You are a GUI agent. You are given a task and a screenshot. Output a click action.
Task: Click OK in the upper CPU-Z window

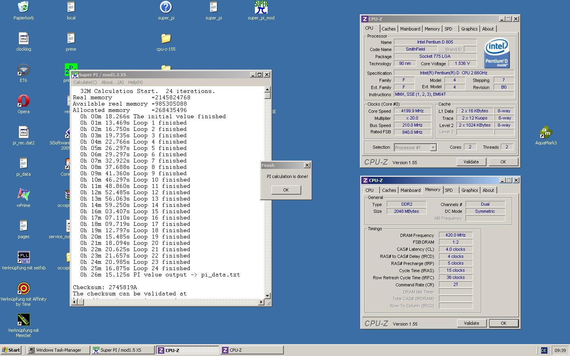coord(503,162)
